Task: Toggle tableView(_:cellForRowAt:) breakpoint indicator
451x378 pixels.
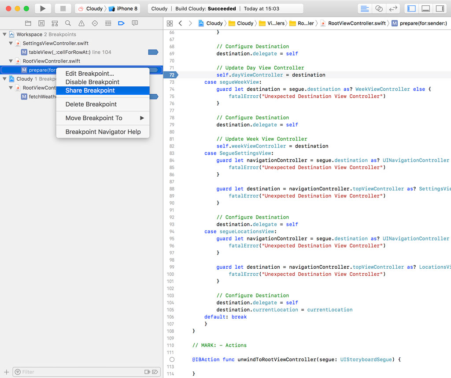Action: (x=153, y=52)
